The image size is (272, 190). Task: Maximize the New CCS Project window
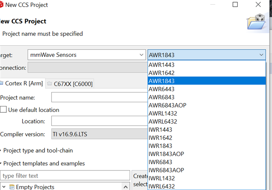[235, 5]
